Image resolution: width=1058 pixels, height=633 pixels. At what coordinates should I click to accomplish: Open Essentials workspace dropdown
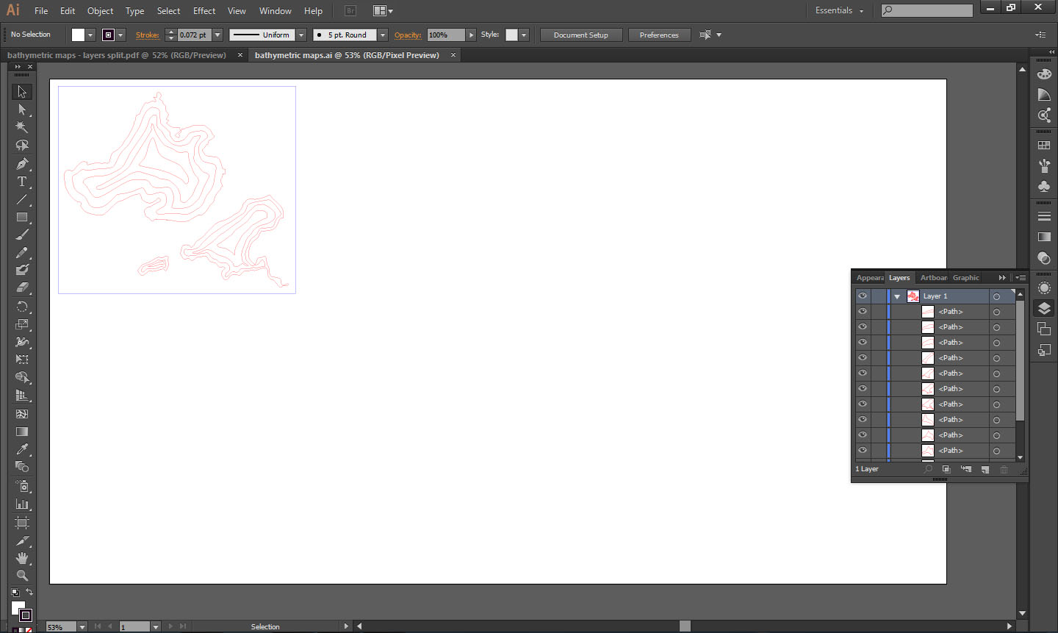[839, 10]
